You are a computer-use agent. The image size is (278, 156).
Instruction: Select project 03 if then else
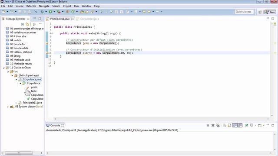click(x=16, y=36)
